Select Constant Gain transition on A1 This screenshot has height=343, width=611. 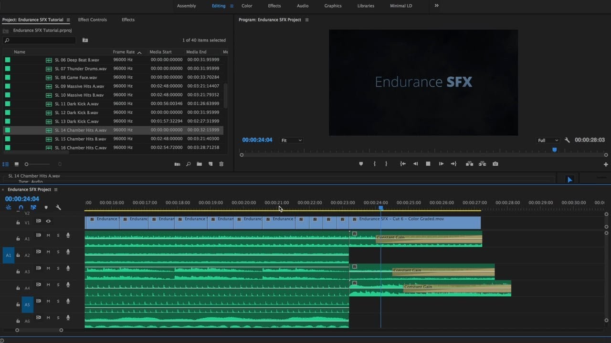[x=429, y=239]
